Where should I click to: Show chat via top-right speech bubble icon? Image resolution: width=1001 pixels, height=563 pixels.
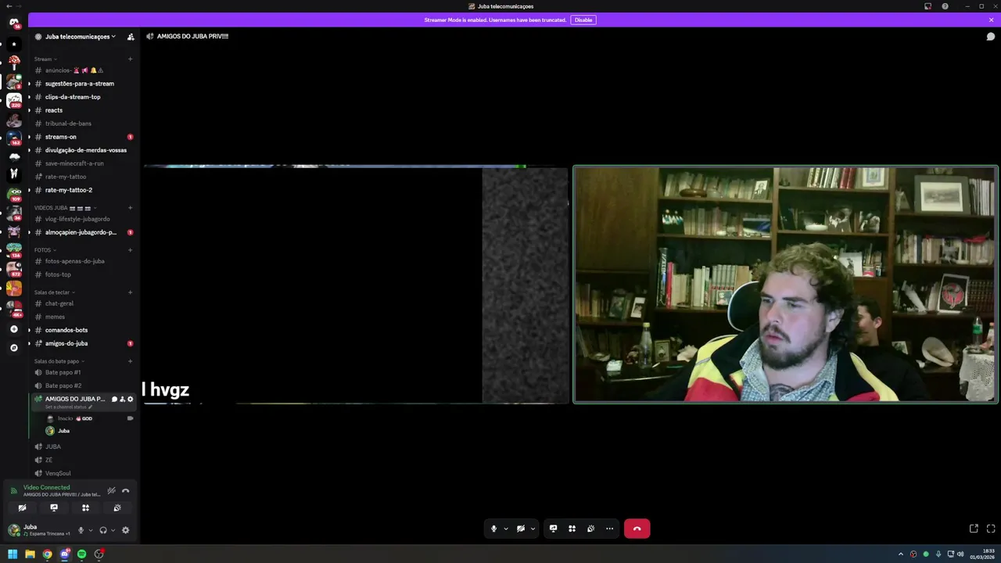coord(990,37)
